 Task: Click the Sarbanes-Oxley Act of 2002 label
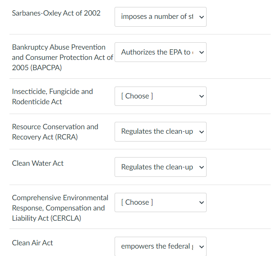56,13
